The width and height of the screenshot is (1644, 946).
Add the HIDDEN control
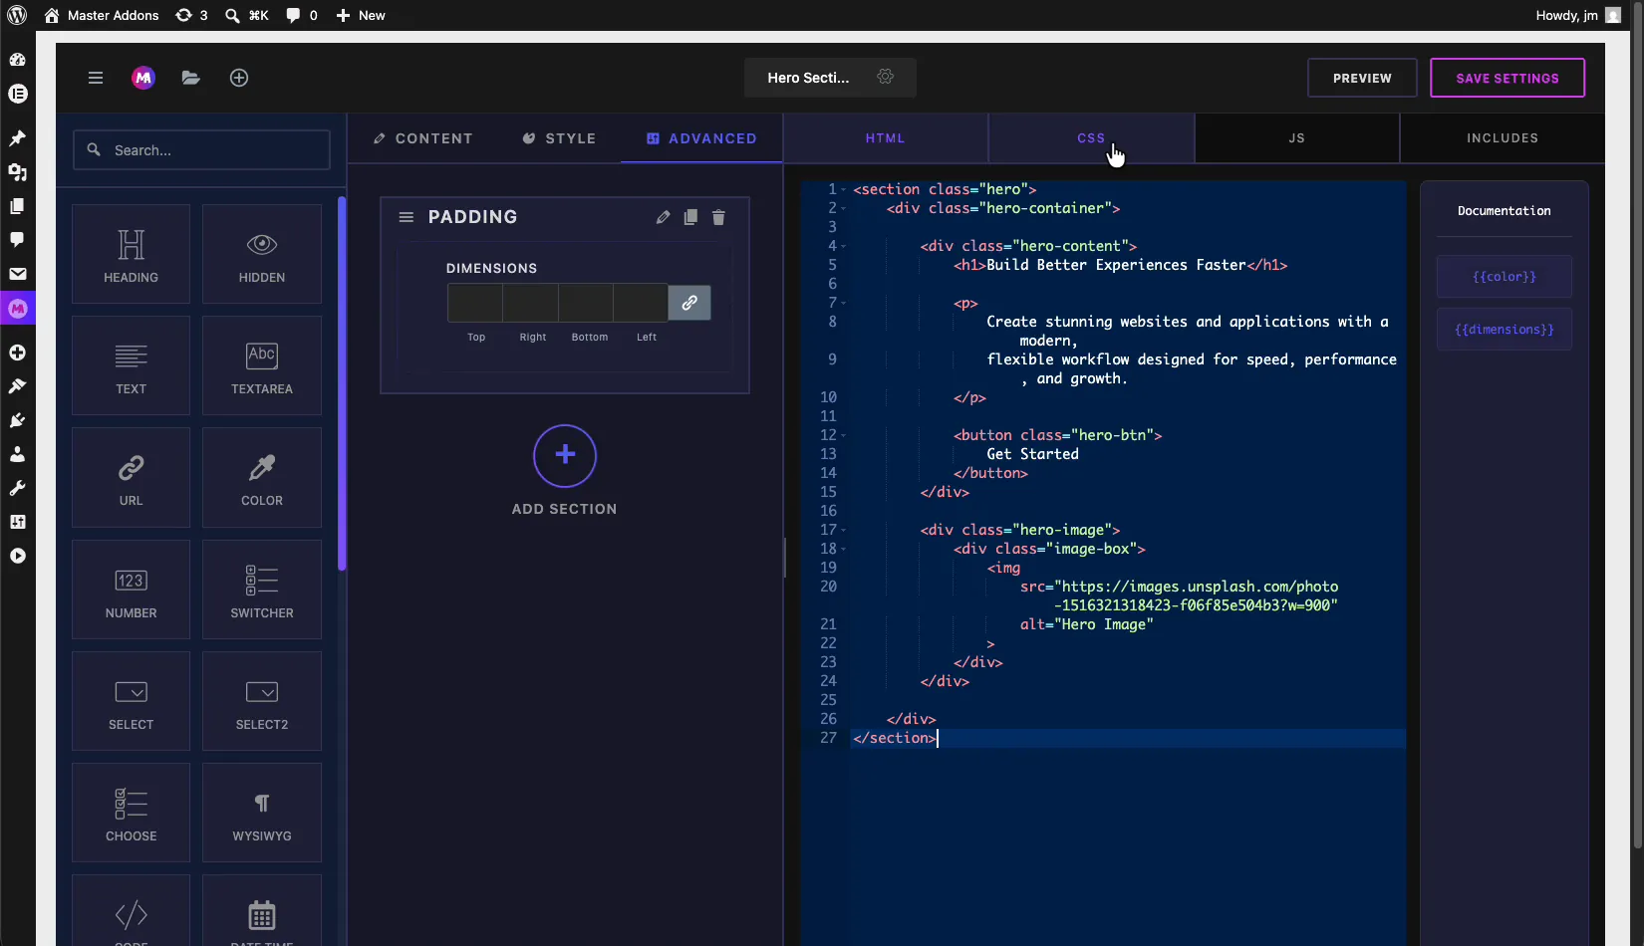[262, 254]
